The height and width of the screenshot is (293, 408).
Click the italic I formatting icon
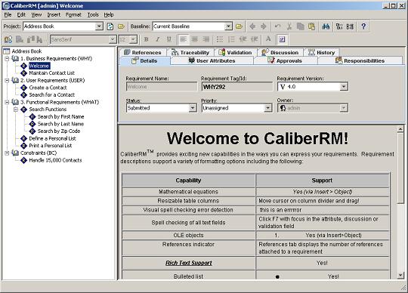point(157,39)
